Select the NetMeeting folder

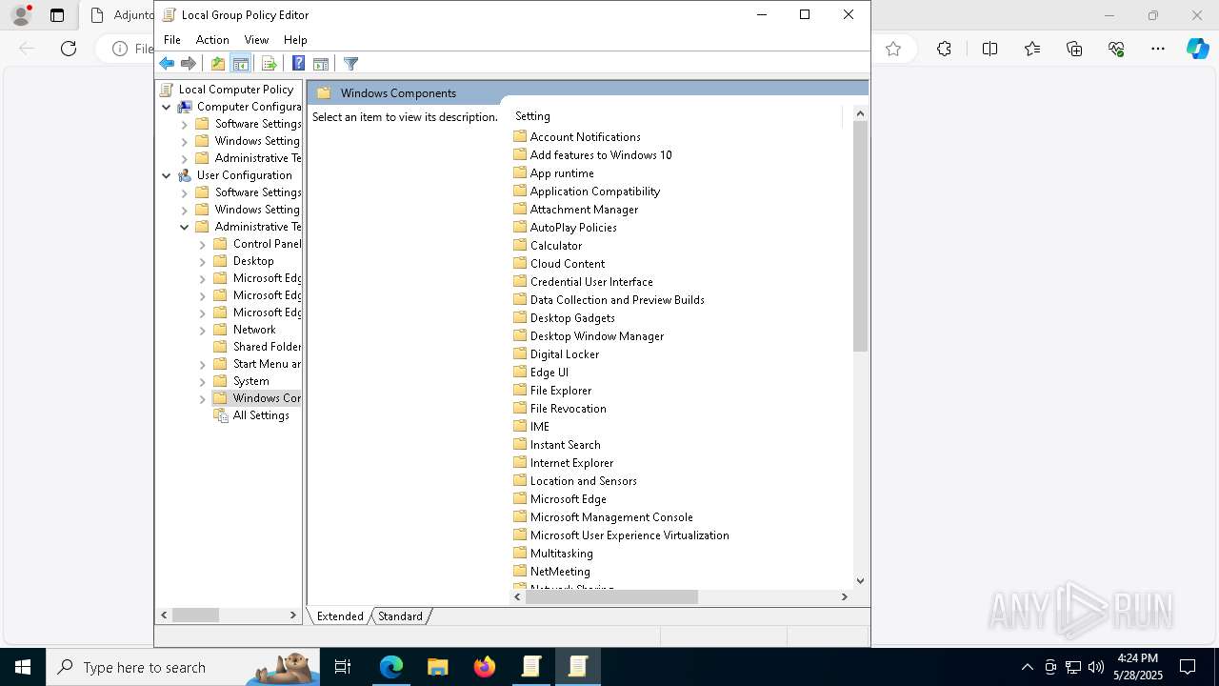tap(560, 572)
